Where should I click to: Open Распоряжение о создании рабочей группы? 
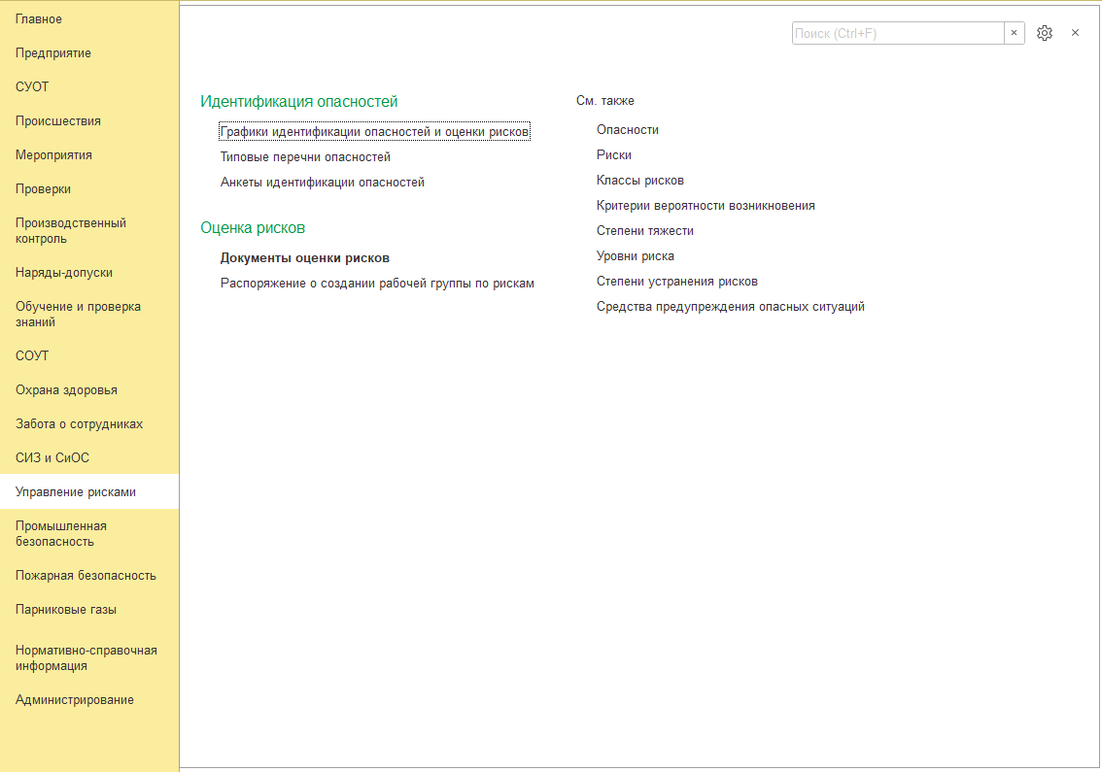tap(377, 284)
